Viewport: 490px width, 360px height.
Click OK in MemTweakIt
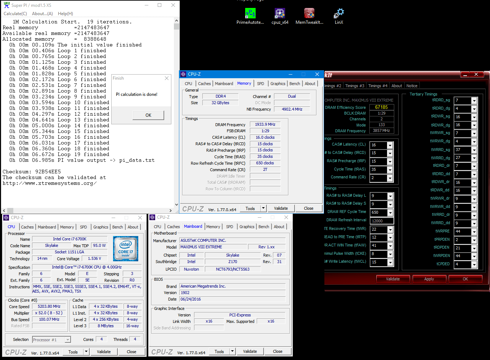(x=466, y=279)
